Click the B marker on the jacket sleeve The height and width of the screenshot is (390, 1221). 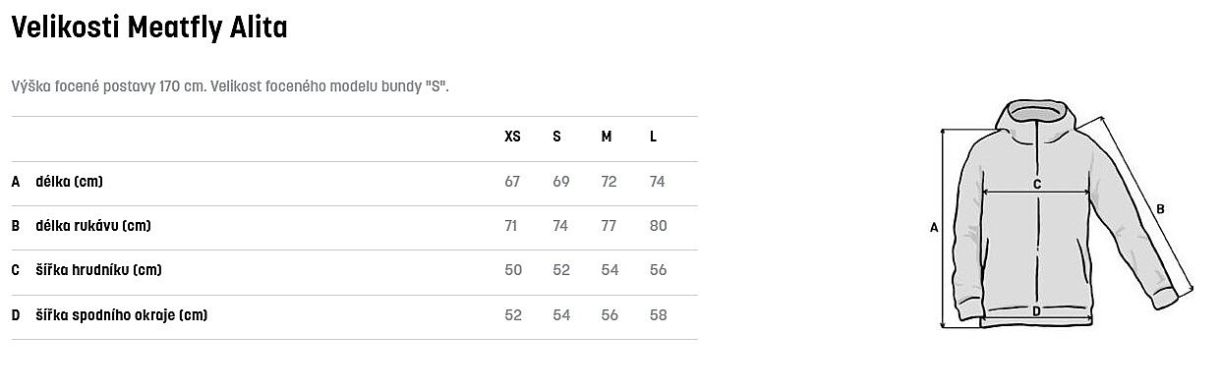click(x=1160, y=208)
